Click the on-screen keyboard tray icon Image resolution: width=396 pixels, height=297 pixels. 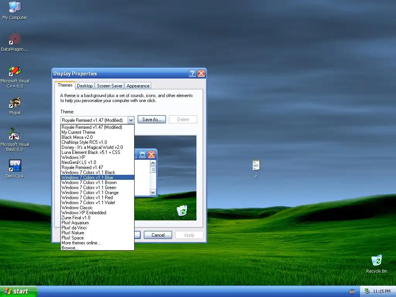tap(352, 292)
